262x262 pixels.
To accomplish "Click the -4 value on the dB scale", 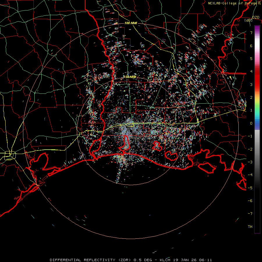I will click(250, 175).
